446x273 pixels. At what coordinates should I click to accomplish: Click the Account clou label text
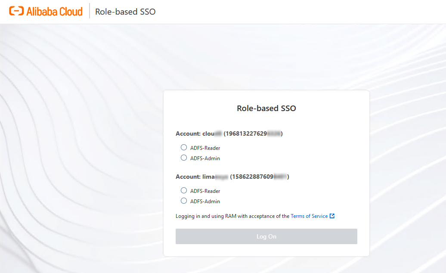229,133
